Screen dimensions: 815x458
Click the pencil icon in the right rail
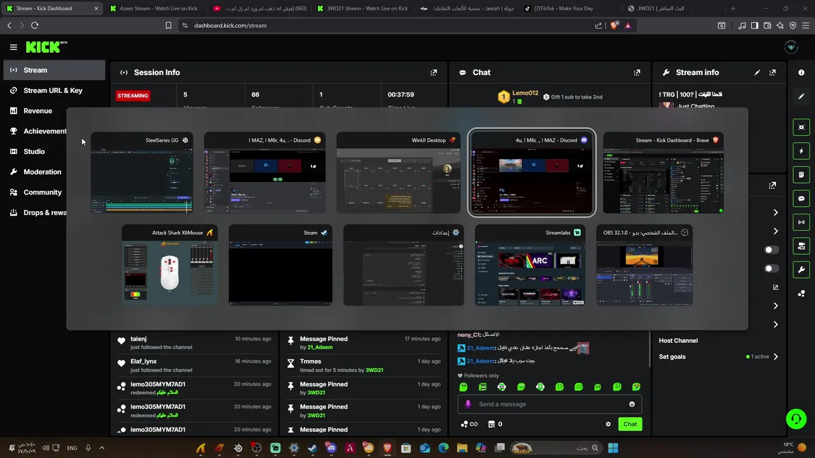click(801, 96)
